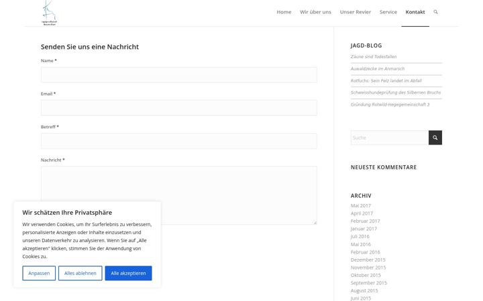The image size is (483, 301).
Task: Click the NEUESTE KOMMENTARE heading
Action: point(384,167)
